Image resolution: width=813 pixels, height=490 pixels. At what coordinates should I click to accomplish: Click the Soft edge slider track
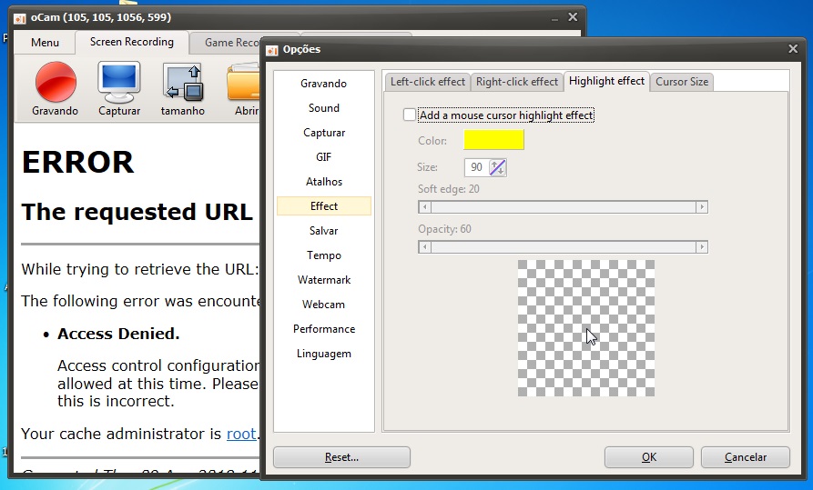click(563, 207)
